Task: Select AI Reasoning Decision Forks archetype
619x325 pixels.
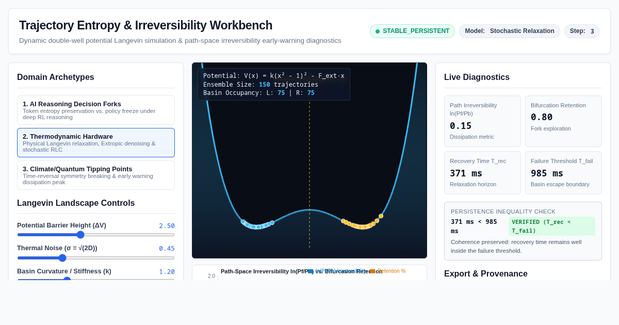Action: 96,110
